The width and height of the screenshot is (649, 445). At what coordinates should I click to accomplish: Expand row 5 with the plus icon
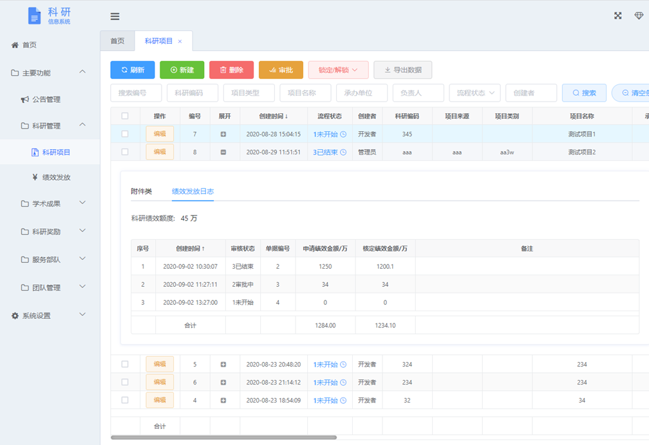tap(223, 365)
